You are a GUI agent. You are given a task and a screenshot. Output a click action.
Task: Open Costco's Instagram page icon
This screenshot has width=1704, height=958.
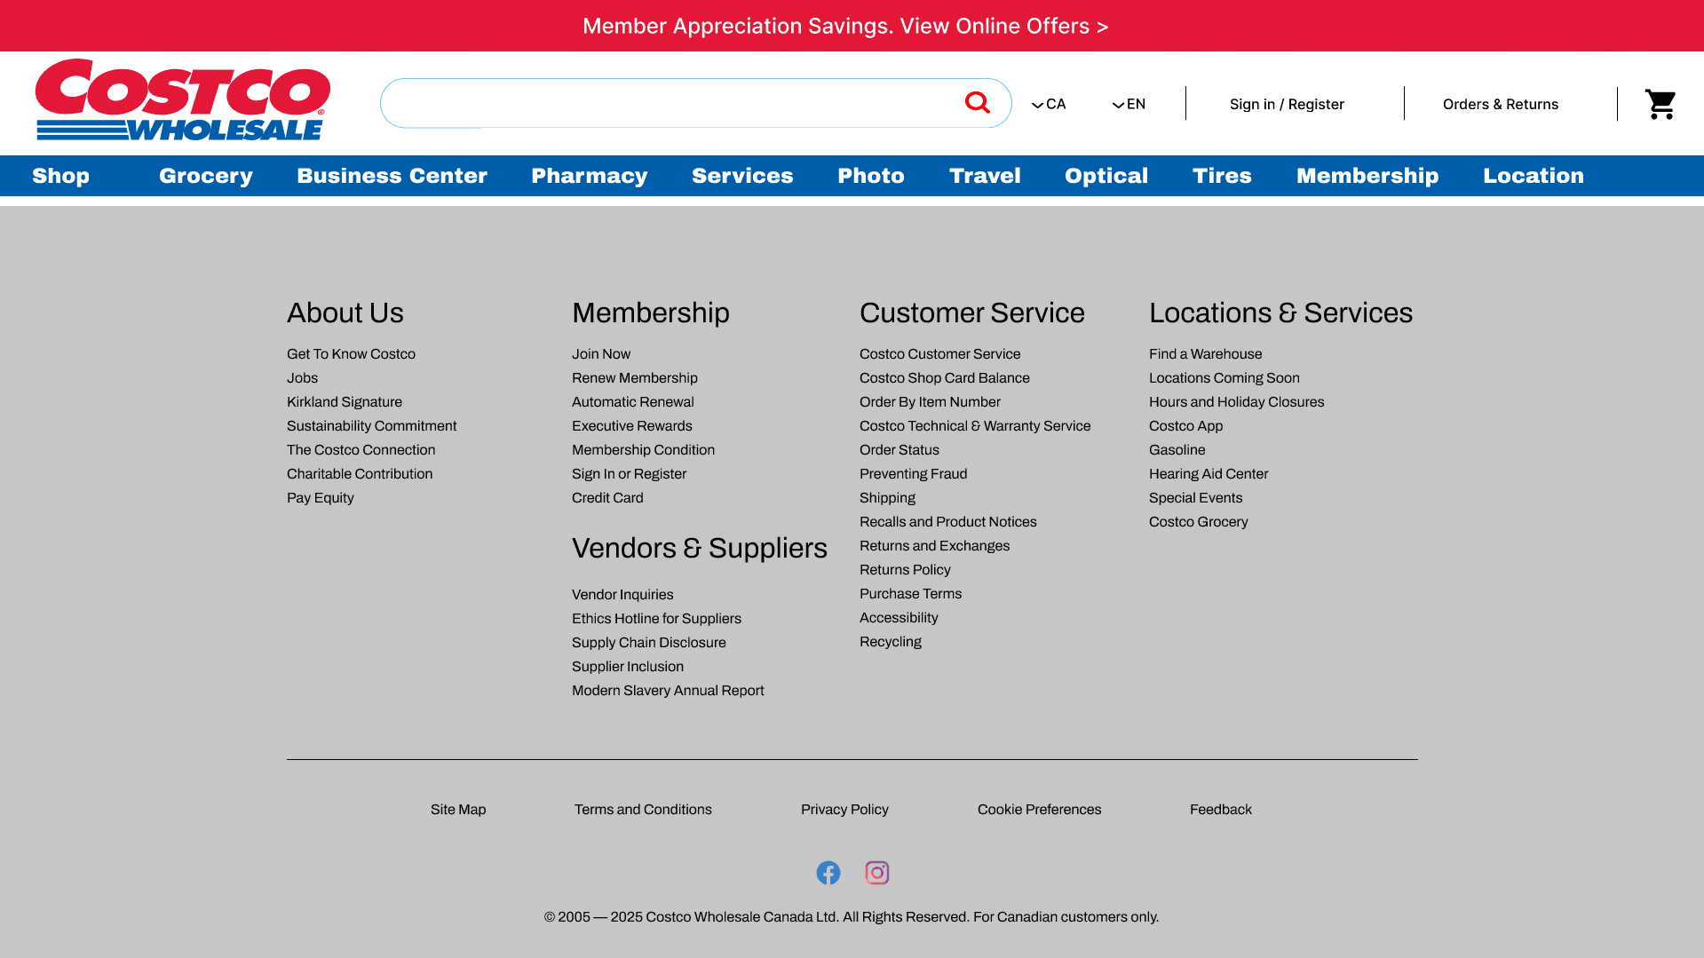coord(877,873)
